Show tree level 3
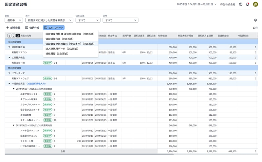 [x=18, y=36]
